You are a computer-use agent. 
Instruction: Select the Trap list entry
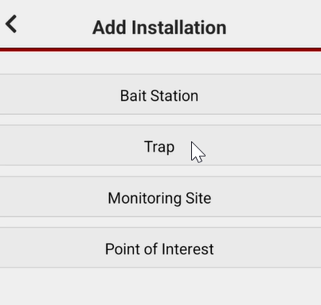[x=160, y=145]
